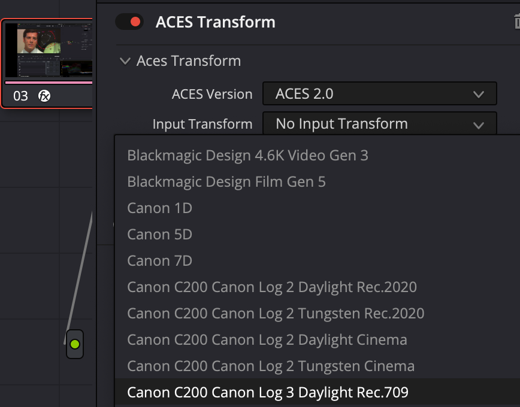The height and width of the screenshot is (407, 520).
Task: Open the ACES Version dropdown showing ACES 2.0
Action: click(379, 94)
